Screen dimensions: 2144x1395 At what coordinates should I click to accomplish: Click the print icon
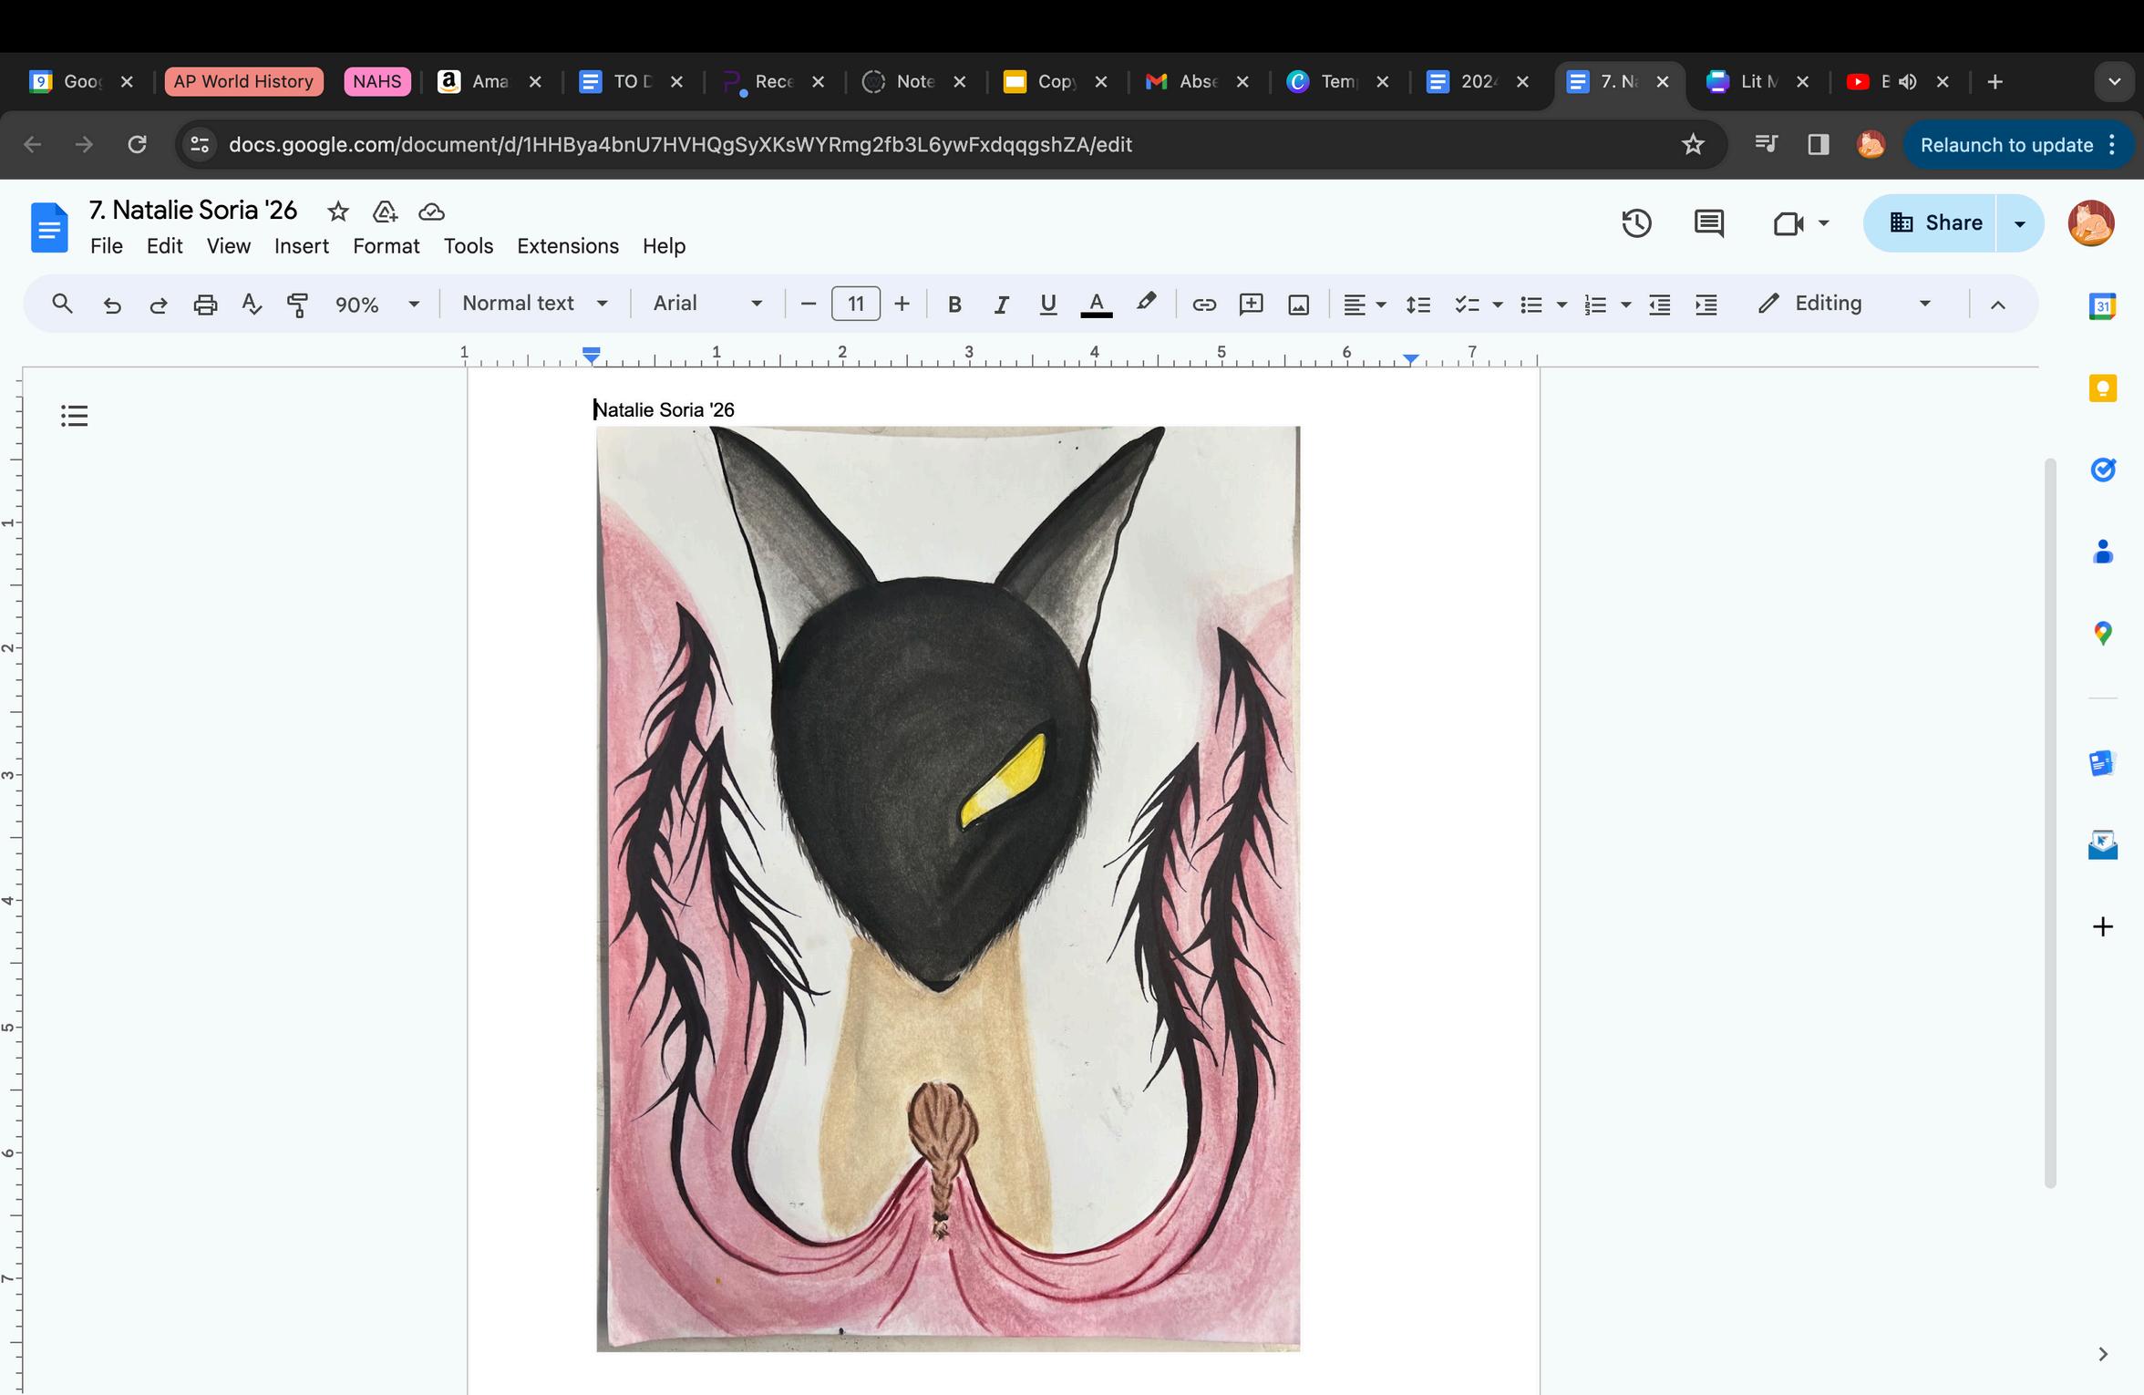tap(205, 305)
